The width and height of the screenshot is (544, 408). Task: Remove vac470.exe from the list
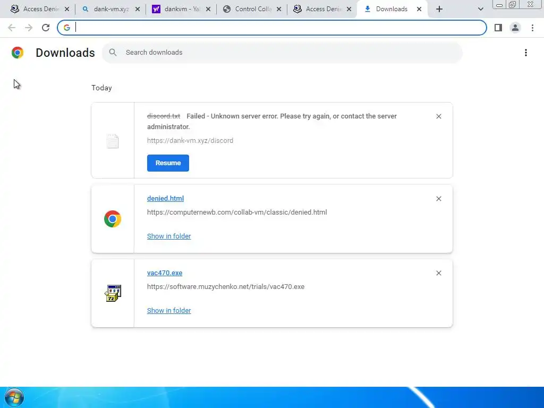[438, 273]
